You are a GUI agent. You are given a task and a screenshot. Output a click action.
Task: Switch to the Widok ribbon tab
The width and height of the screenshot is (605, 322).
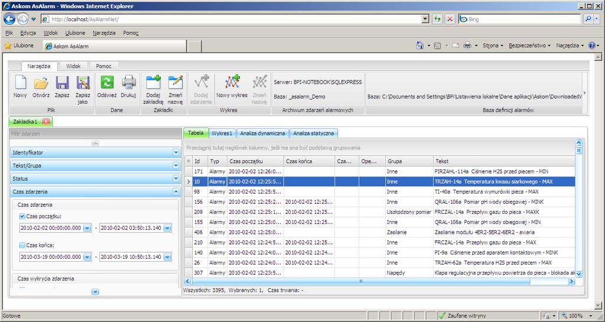pos(73,66)
